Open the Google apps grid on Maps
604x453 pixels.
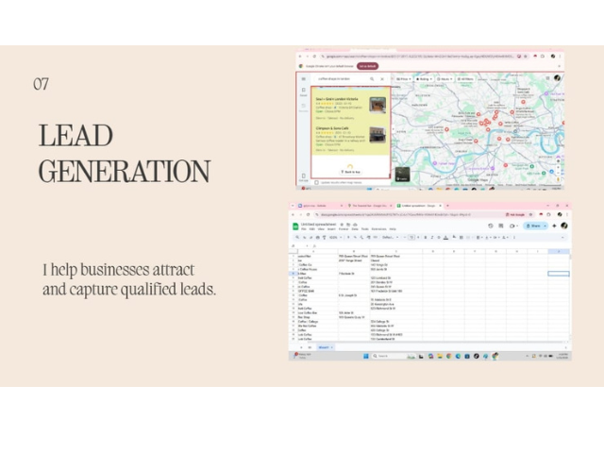pyautogui.click(x=547, y=78)
